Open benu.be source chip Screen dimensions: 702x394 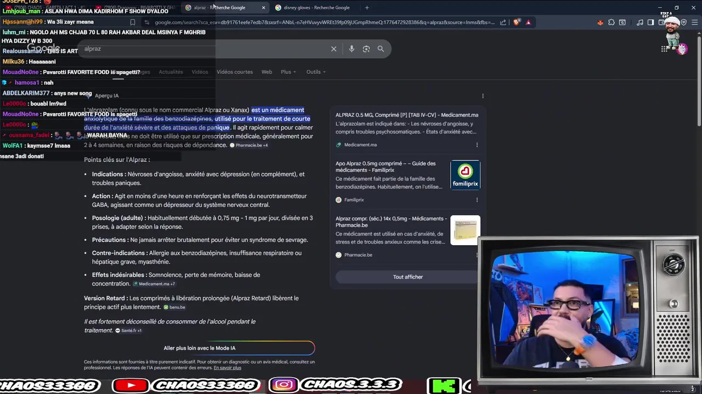[x=174, y=308]
